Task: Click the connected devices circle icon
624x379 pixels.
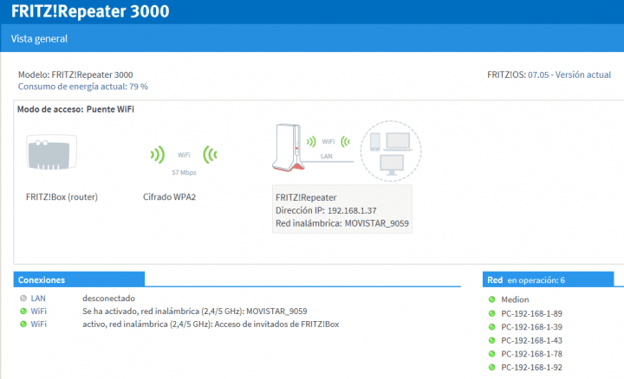Action: (x=391, y=151)
